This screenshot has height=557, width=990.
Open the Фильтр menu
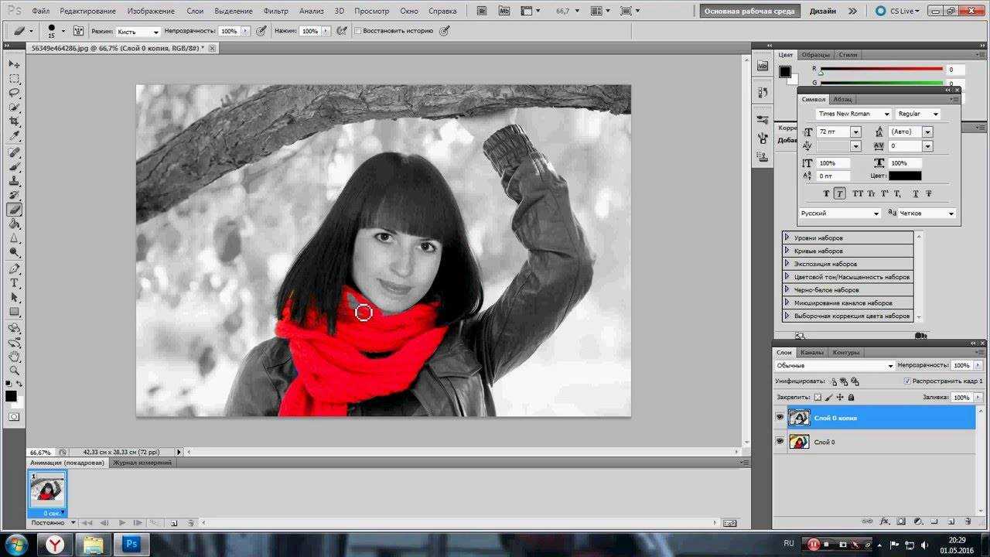pyautogui.click(x=275, y=11)
